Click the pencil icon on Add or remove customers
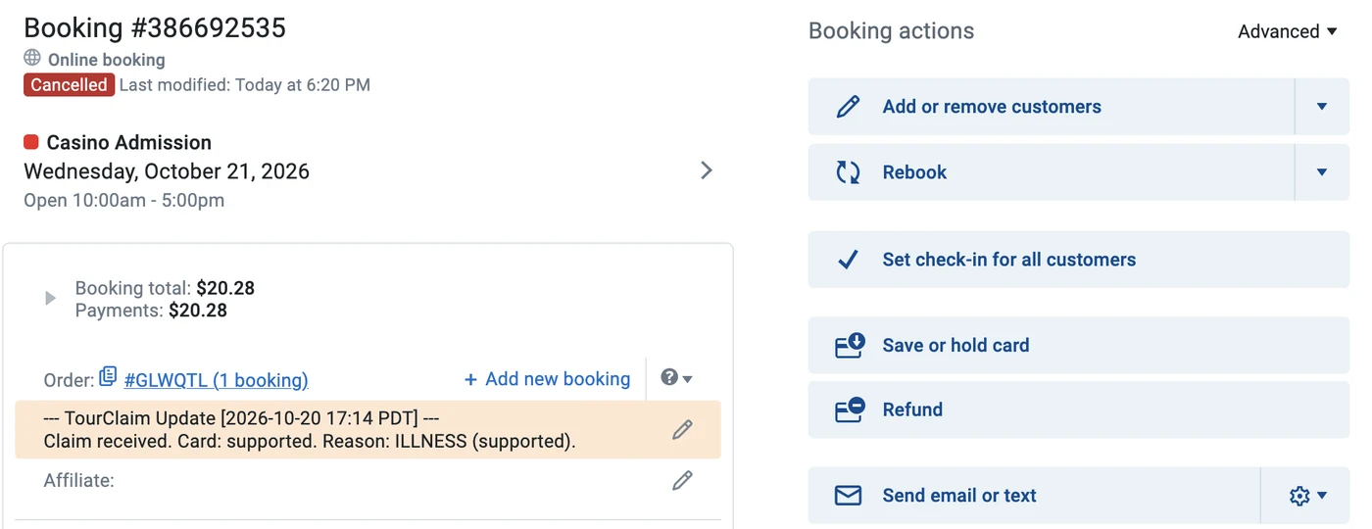Screen dimensions: 1372x529 click(848, 107)
